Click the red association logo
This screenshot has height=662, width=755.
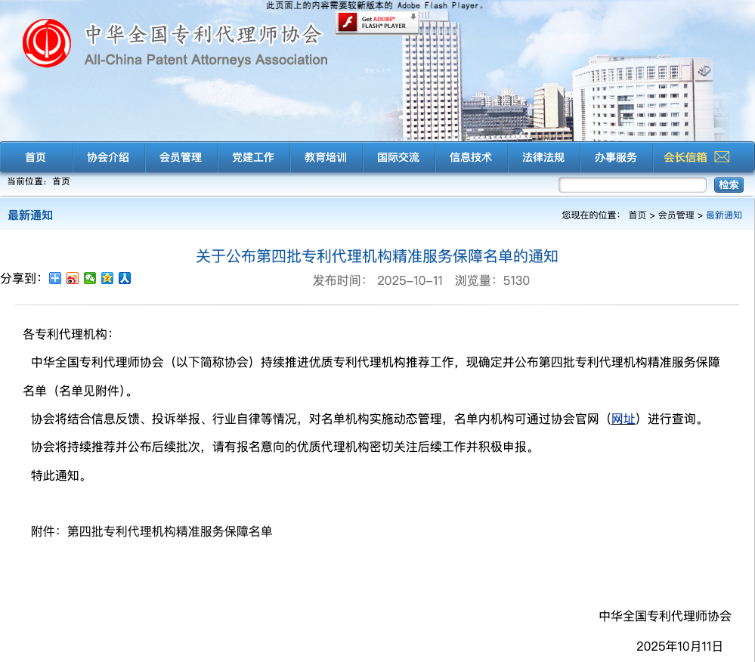(x=46, y=43)
